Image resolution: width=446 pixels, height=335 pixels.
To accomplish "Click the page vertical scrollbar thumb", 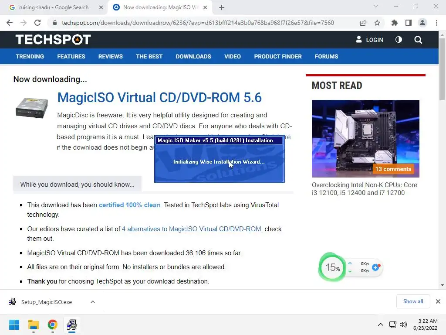I will 442,68.
